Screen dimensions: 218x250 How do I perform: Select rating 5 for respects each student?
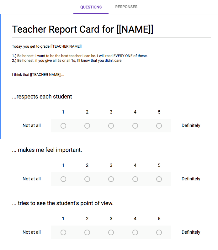159,126
